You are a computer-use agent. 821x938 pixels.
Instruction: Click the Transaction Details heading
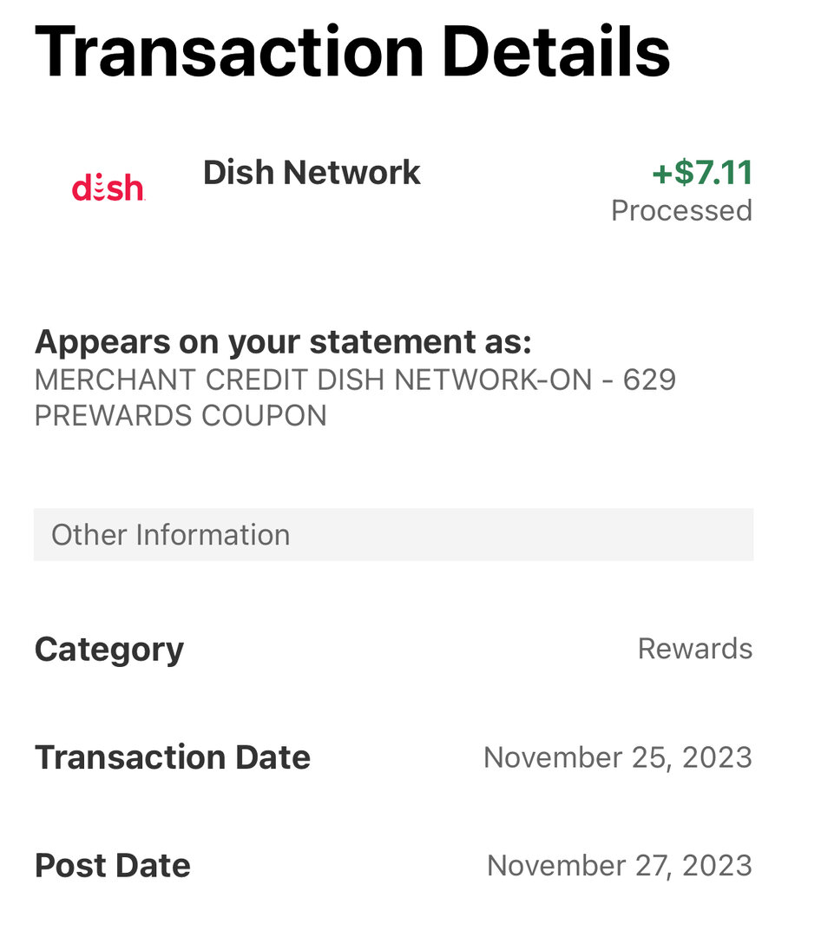coord(352,51)
